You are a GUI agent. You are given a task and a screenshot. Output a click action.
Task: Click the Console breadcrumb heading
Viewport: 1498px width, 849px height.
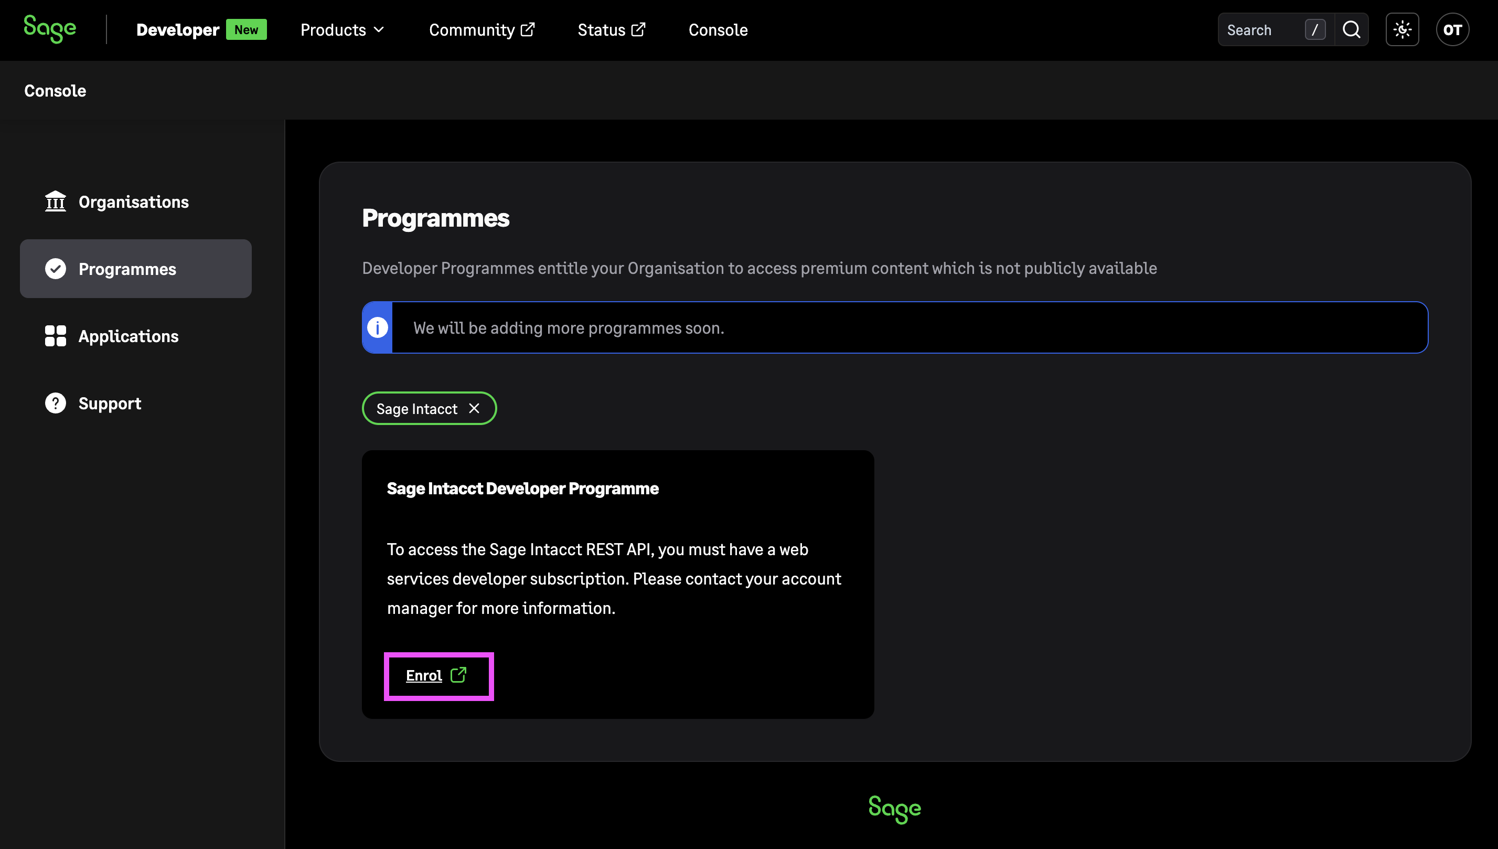(56, 91)
